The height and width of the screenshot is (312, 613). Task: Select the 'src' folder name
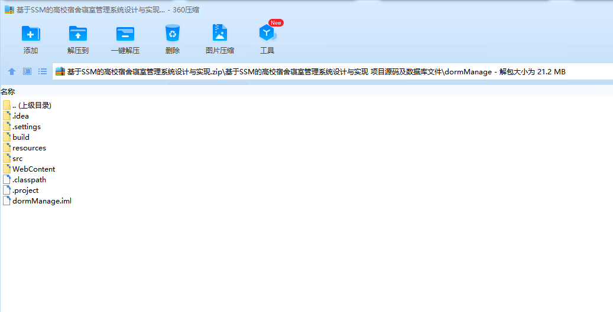(x=18, y=159)
